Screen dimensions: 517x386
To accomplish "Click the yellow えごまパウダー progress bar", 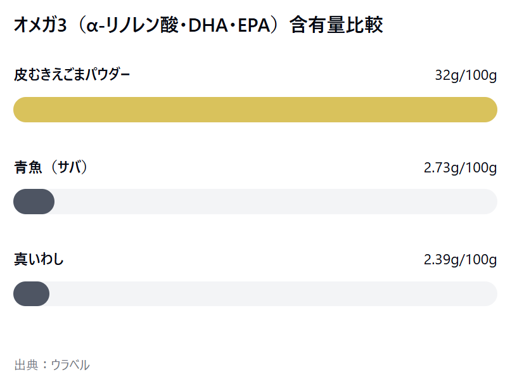I will pos(255,110).
